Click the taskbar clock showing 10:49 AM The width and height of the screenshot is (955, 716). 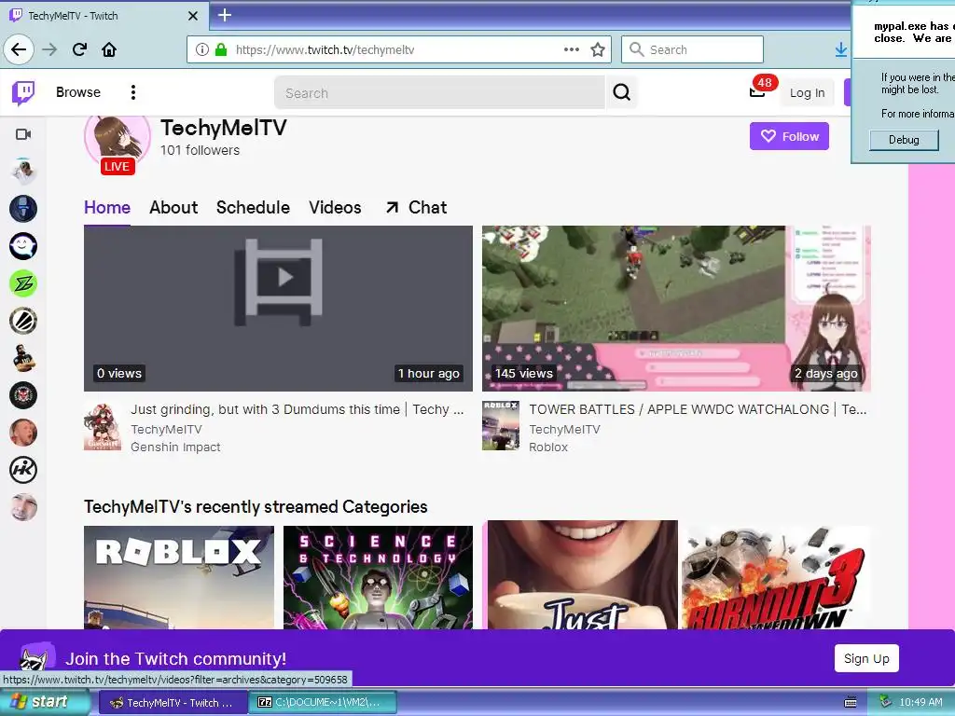(920, 703)
